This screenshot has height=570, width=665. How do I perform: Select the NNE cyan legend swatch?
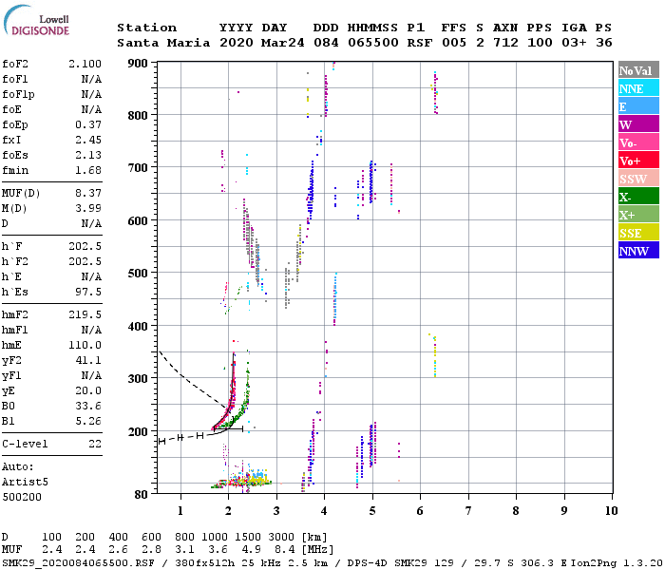(638, 87)
